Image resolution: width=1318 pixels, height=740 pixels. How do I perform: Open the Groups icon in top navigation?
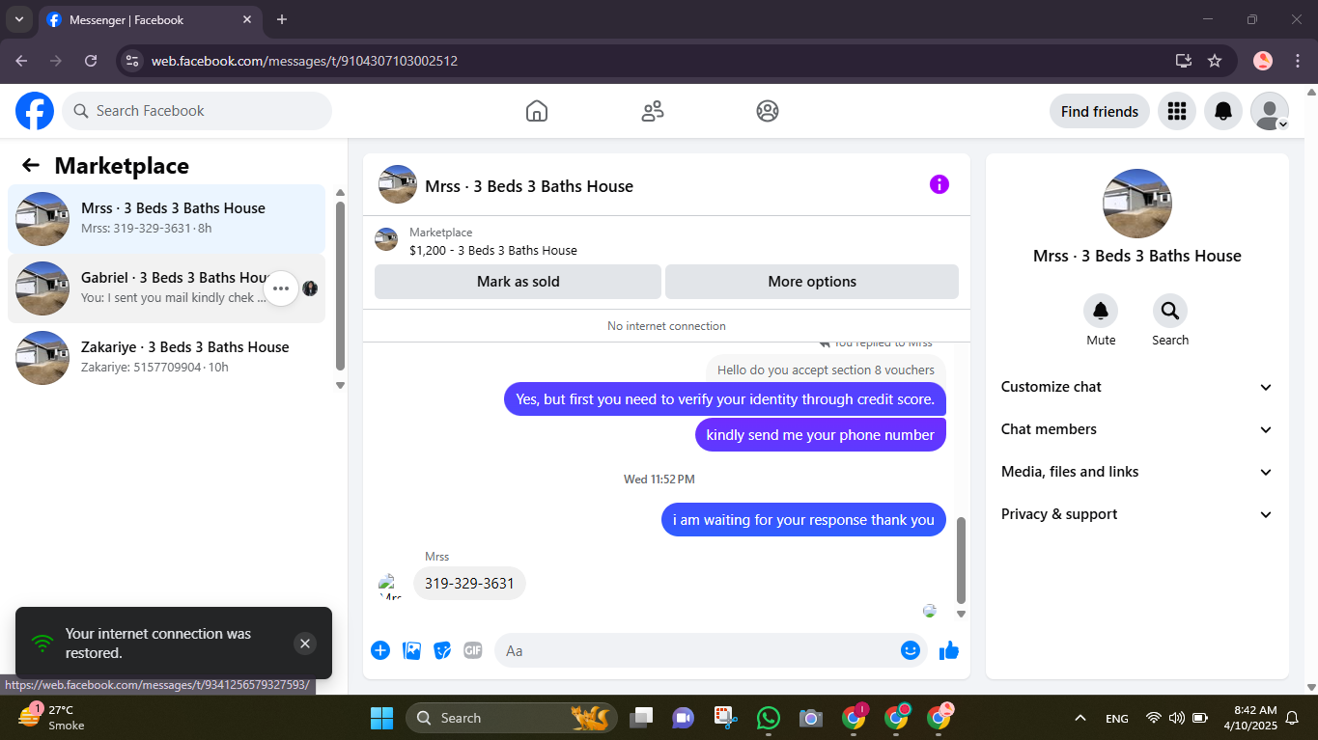tap(768, 111)
